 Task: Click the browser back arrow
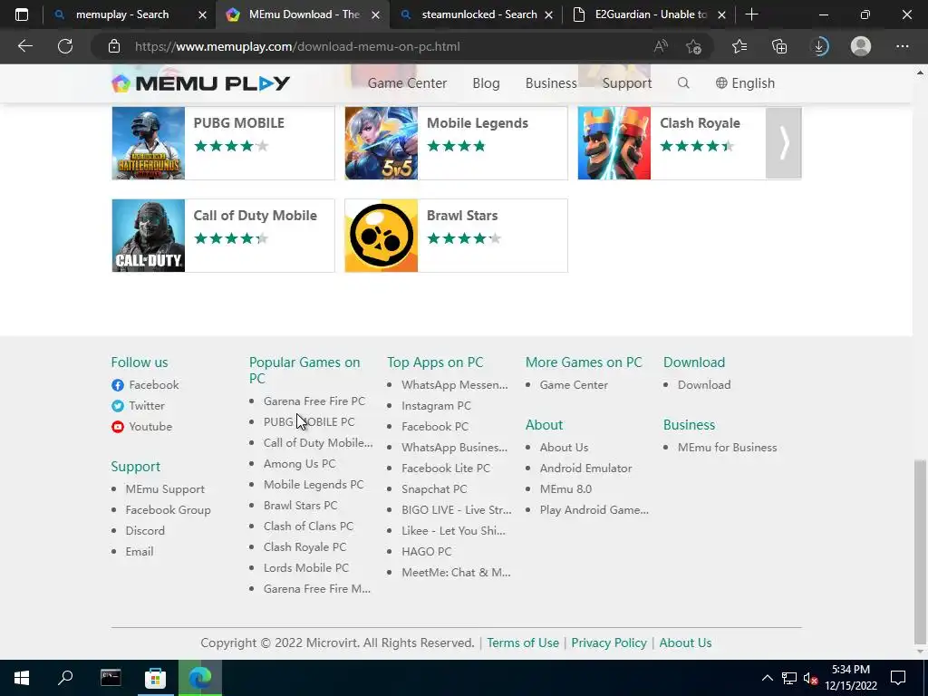(24, 46)
